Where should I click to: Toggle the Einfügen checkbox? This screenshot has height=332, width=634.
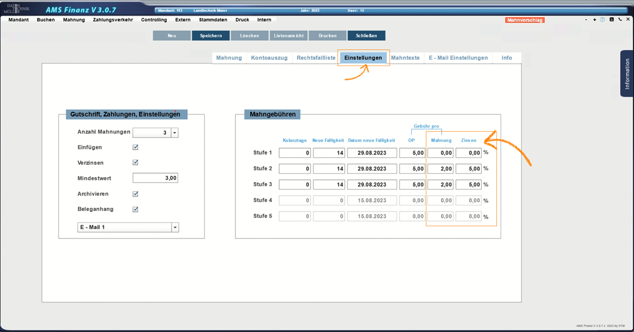(x=136, y=147)
